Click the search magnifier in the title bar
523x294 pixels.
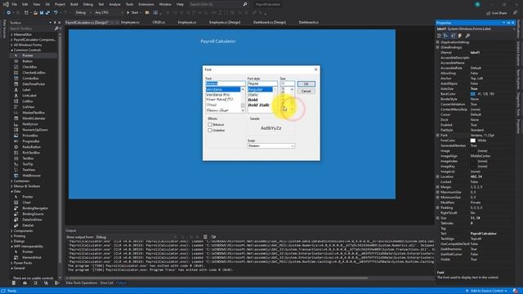point(245,4)
